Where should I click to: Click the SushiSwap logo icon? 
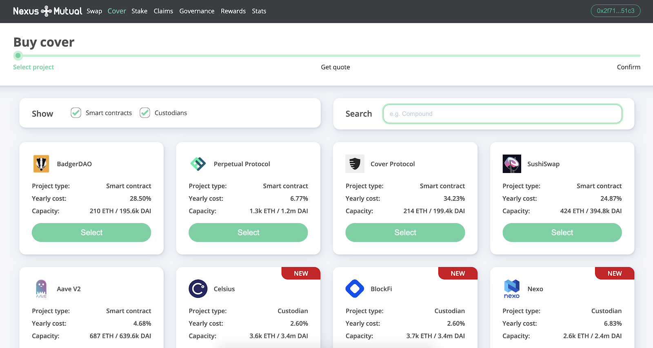[x=512, y=164]
